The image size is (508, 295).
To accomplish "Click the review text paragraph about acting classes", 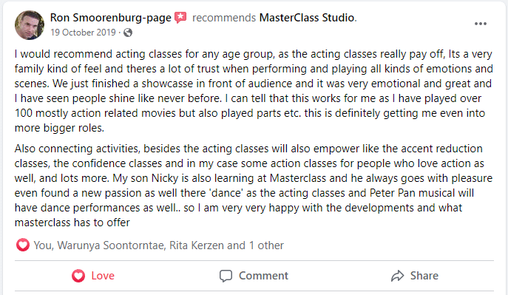I will click(x=254, y=91).
